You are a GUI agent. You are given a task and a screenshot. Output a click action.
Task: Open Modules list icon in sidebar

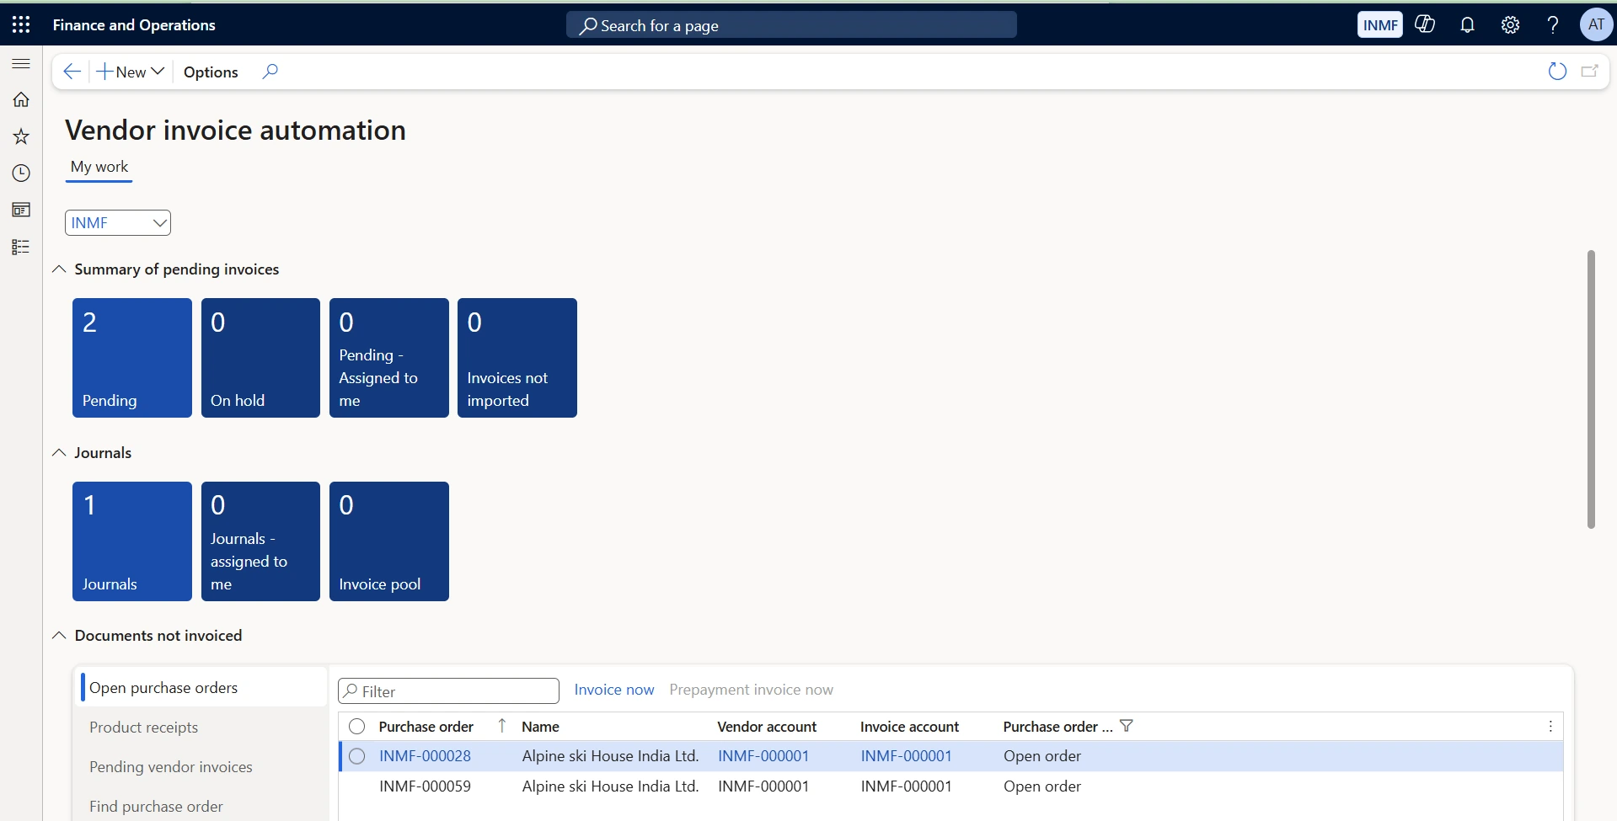tap(21, 247)
